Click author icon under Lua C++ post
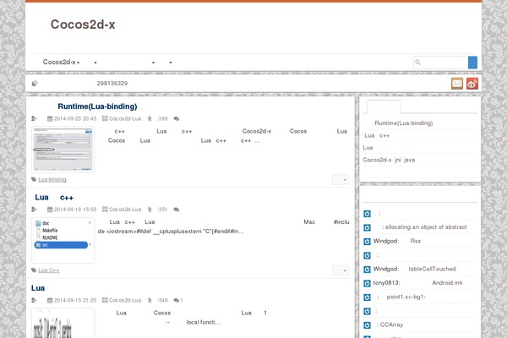Viewport: 507px width, 338px height. [34, 210]
